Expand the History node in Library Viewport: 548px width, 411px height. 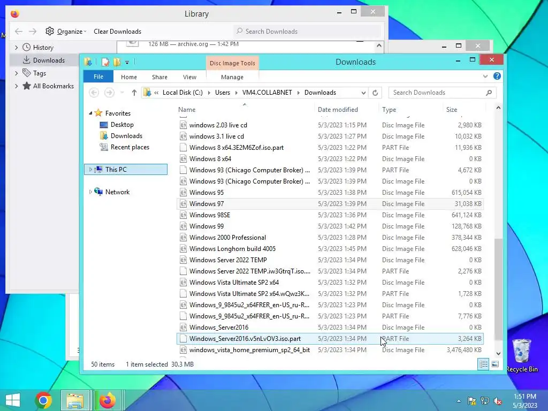[x=17, y=48]
